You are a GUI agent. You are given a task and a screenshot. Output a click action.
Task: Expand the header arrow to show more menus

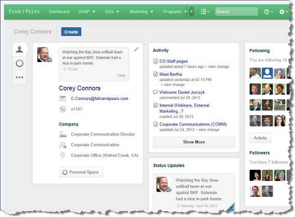coord(191,11)
